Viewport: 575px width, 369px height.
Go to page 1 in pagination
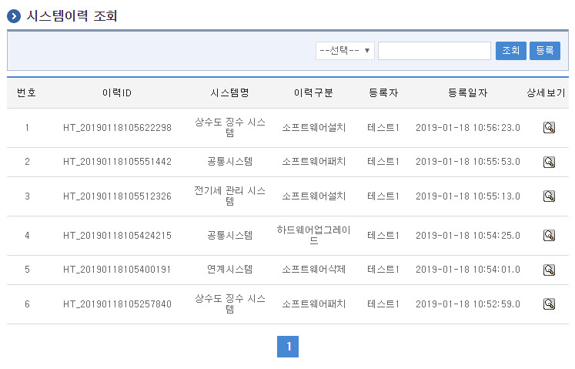click(288, 347)
